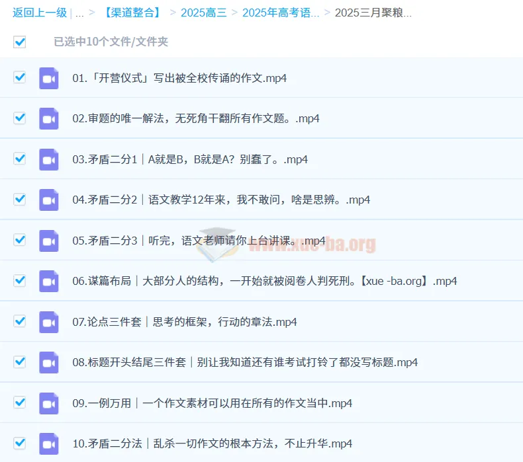Viewport: 523px width, 462px height.
Task: Uncheck the checkbox for 09.一例万用
Action: (x=20, y=403)
